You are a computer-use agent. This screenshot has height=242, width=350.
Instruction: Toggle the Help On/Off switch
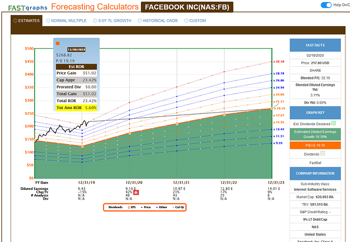(326, 5)
